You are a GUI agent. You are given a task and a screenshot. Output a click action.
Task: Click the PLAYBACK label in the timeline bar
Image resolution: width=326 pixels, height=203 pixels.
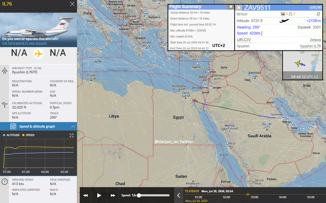(192, 191)
